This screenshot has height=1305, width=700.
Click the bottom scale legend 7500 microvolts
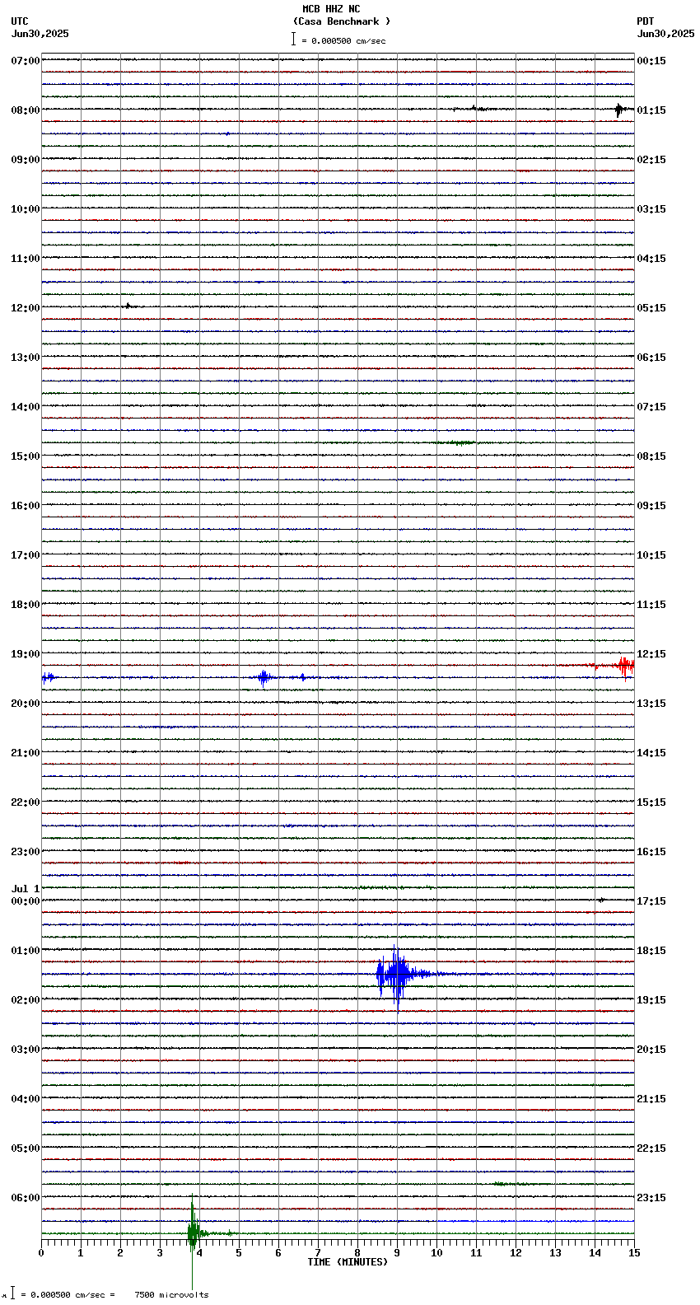pos(171,1294)
